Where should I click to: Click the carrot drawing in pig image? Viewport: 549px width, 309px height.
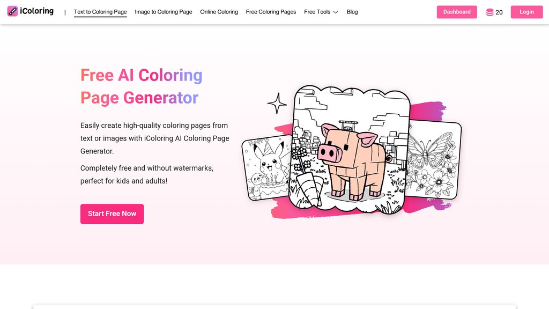310,189
